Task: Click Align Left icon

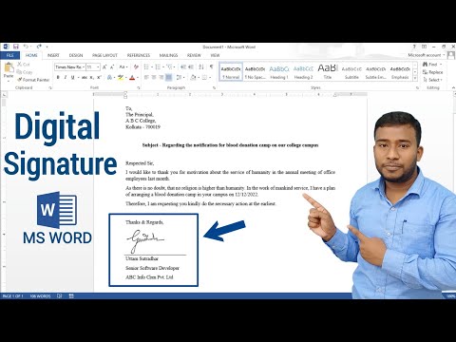Action: tap(146, 78)
